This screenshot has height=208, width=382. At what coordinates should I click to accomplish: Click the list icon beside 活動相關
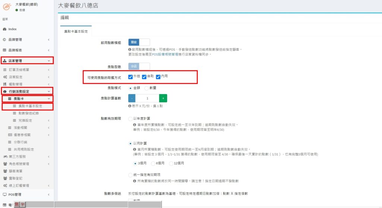10,128
